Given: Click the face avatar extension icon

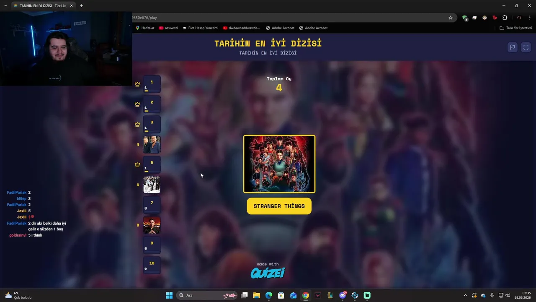Looking at the screenshot, I should (484, 18).
